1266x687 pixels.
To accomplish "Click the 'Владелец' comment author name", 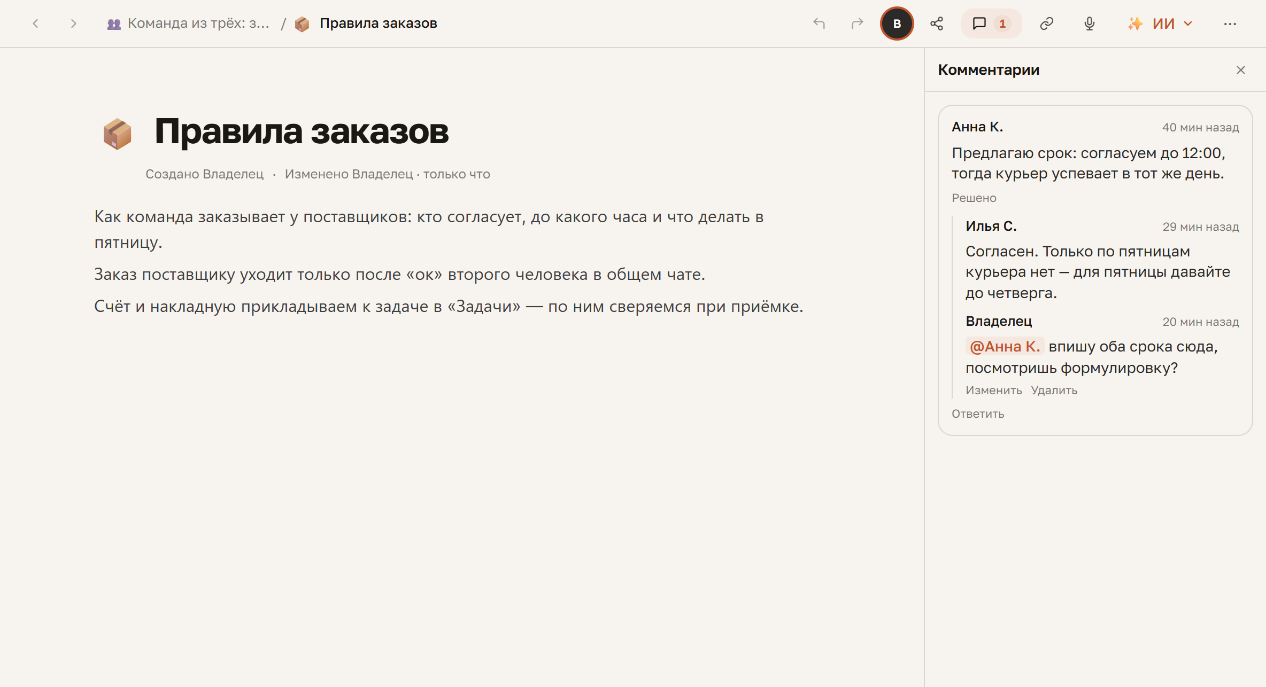I will (x=999, y=322).
